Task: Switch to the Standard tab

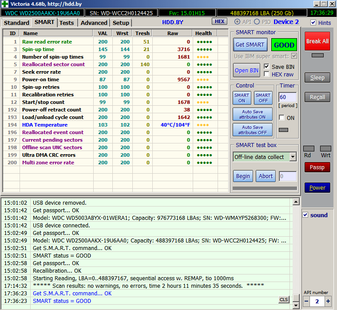Action: pos(16,23)
